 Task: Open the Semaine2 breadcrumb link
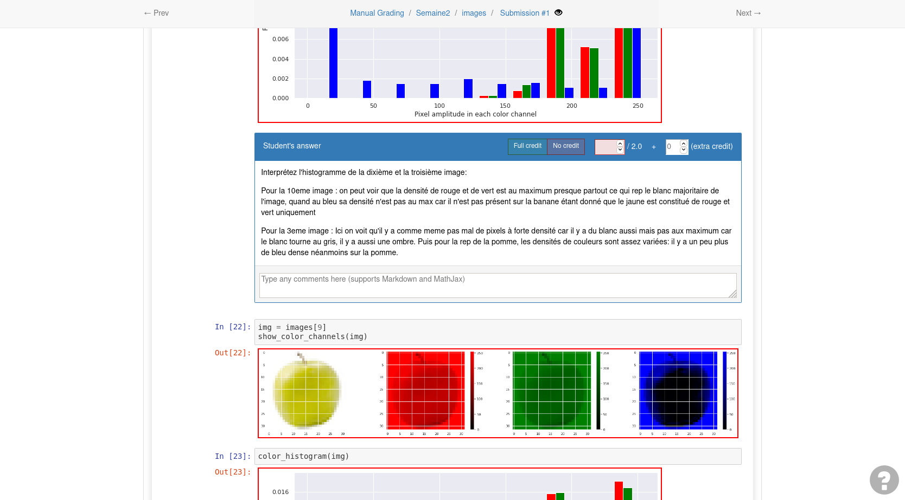(x=432, y=13)
